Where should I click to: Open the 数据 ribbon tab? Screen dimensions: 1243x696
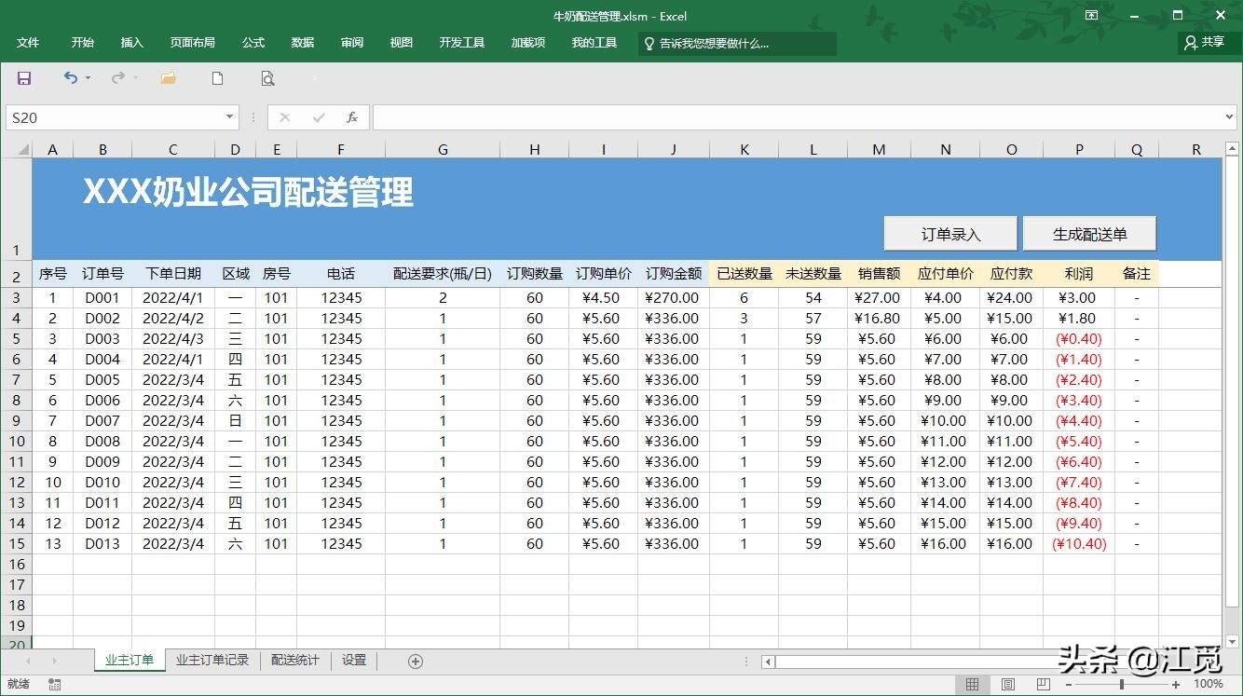(x=303, y=43)
